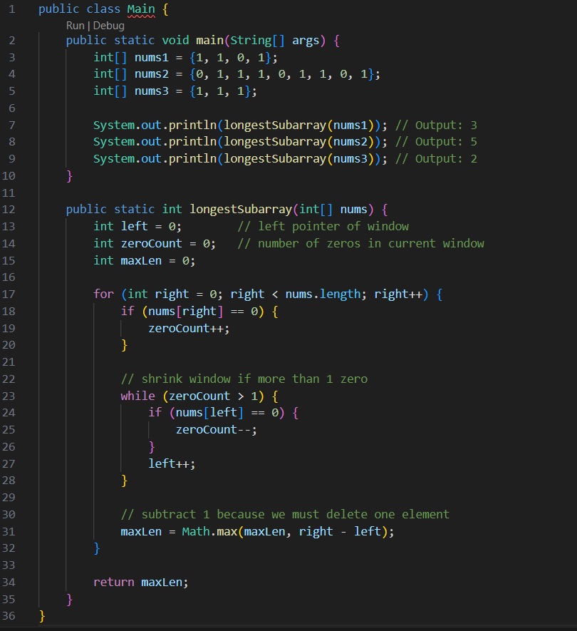This screenshot has height=631, width=577.
Task: Click 'int left = 0;' declaration
Action: [137, 226]
